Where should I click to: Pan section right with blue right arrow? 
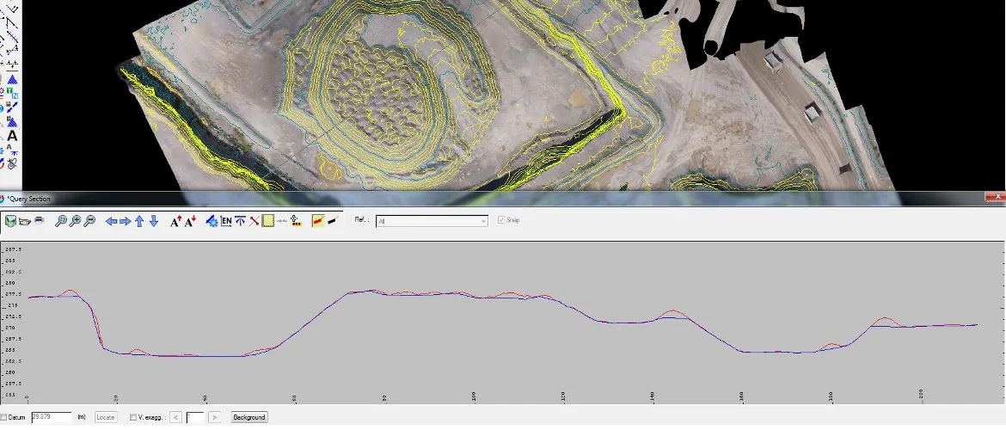click(126, 221)
